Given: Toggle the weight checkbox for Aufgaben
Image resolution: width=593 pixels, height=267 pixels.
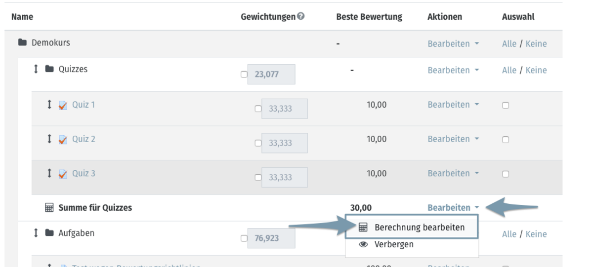Looking at the screenshot, I should [x=243, y=238].
